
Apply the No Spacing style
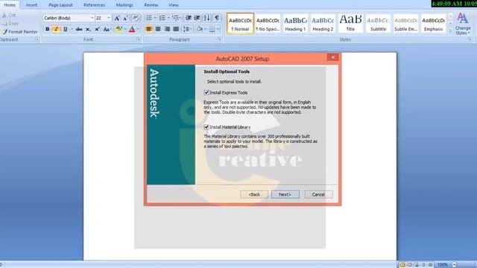click(268, 23)
